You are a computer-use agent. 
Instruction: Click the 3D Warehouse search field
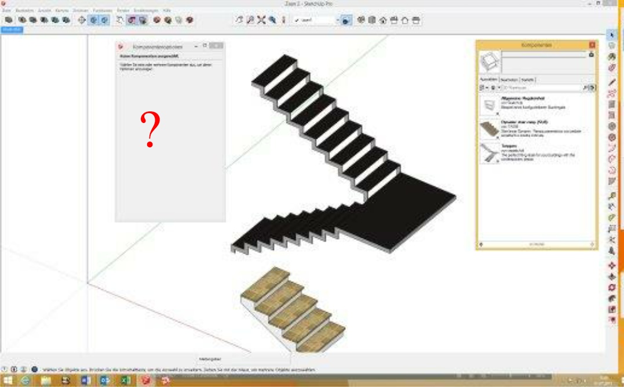[540, 88]
